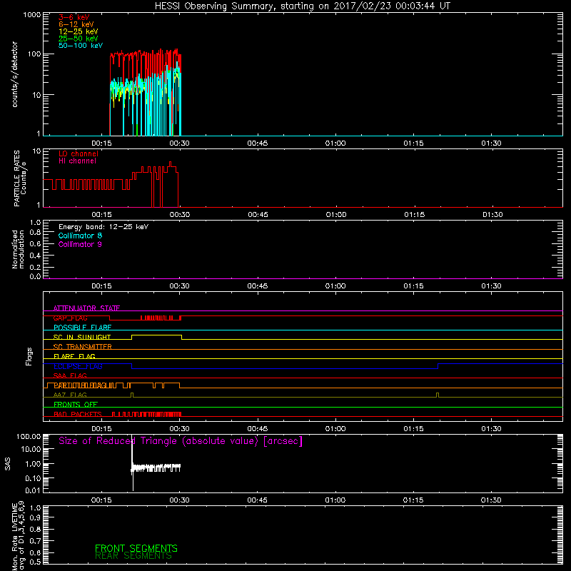Select the SC IN SUNLIGHT flag label

[x=82, y=337]
